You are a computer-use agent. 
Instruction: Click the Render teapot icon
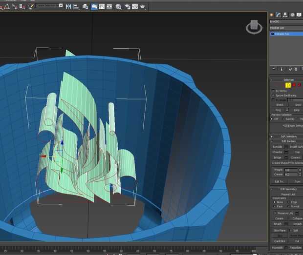tap(142, 6)
